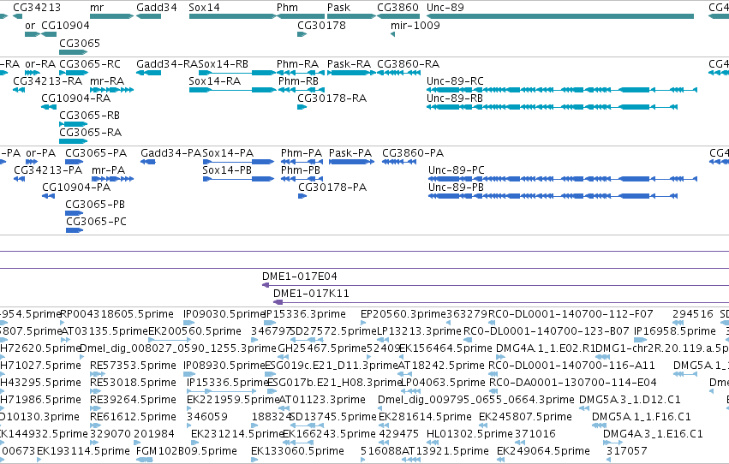Click feature label 317057
Viewport: 729px width, 464px height.
[627, 451]
